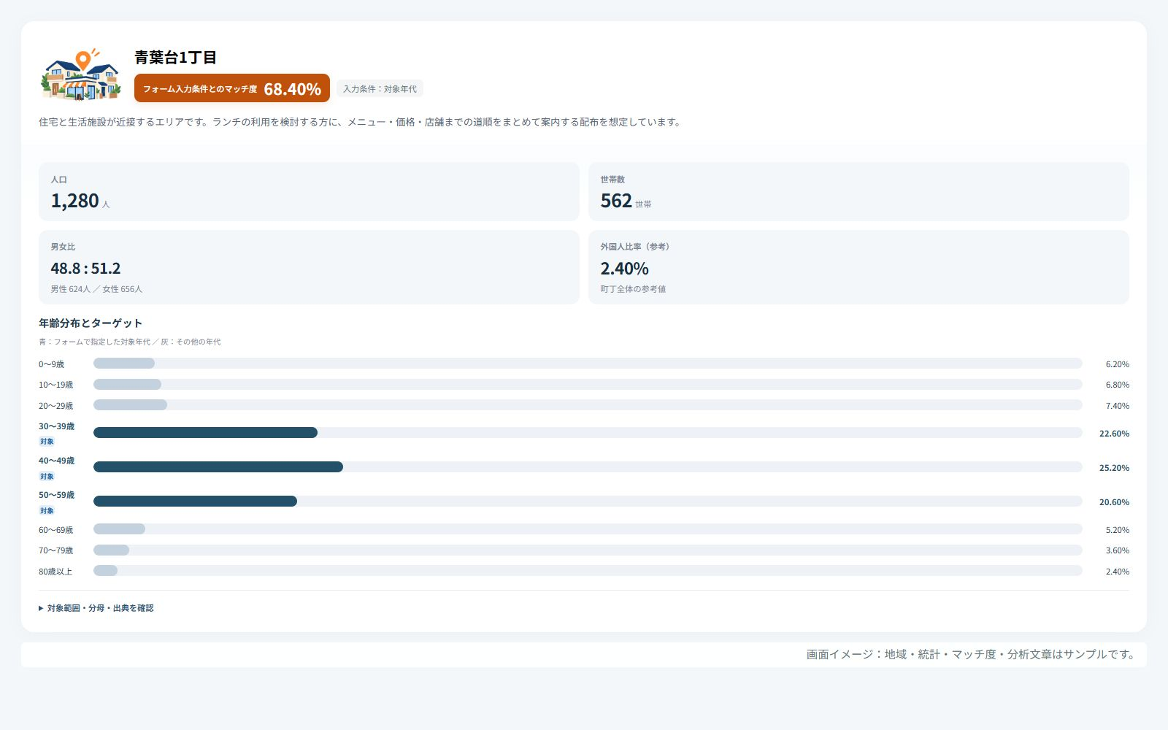Click the 世帯数 562 世帯 stat card
1168x730 pixels.
(858, 192)
